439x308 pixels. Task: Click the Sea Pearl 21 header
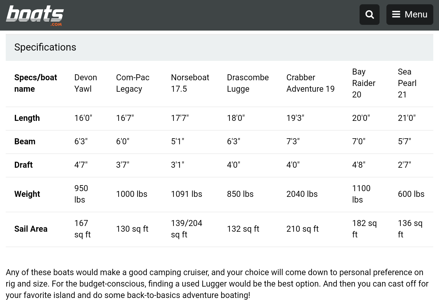tap(407, 83)
